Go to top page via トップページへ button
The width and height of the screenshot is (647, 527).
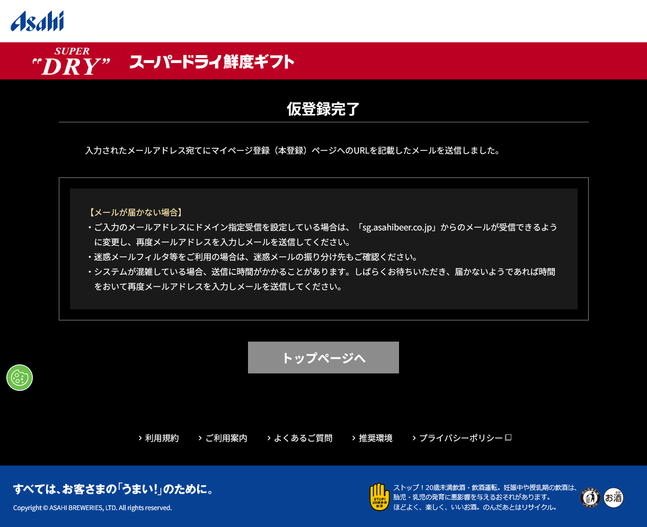(323, 358)
